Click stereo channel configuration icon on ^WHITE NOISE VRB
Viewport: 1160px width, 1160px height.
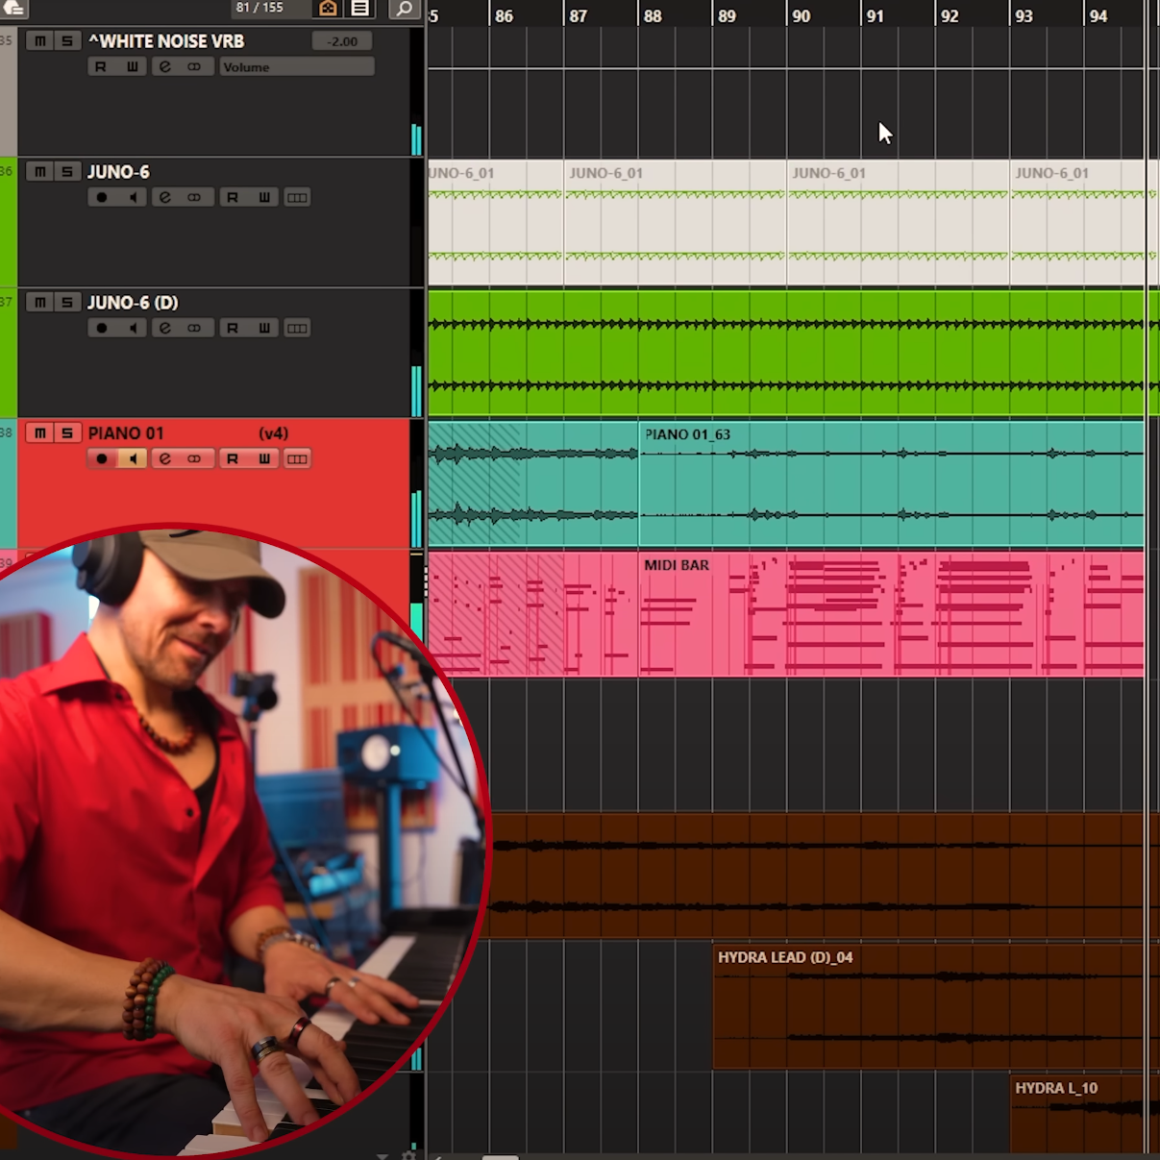click(195, 67)
